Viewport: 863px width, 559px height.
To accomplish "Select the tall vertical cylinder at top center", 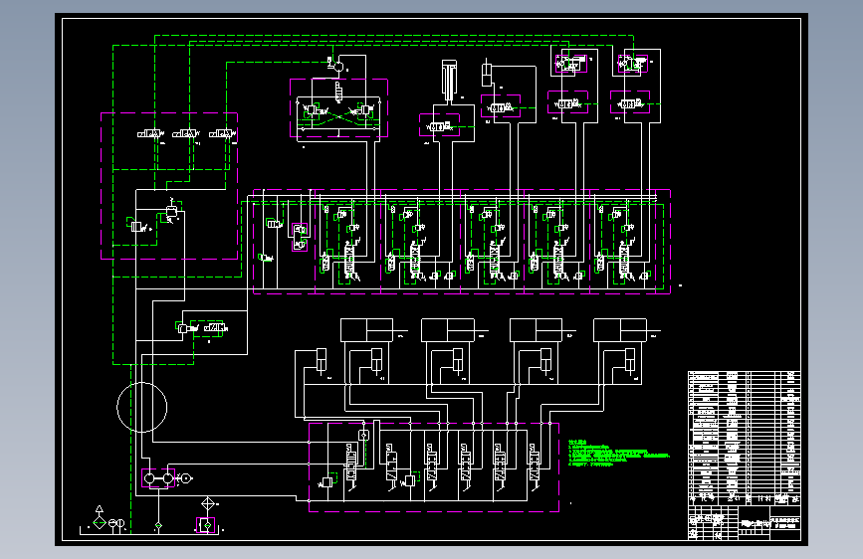I will 449,81.
